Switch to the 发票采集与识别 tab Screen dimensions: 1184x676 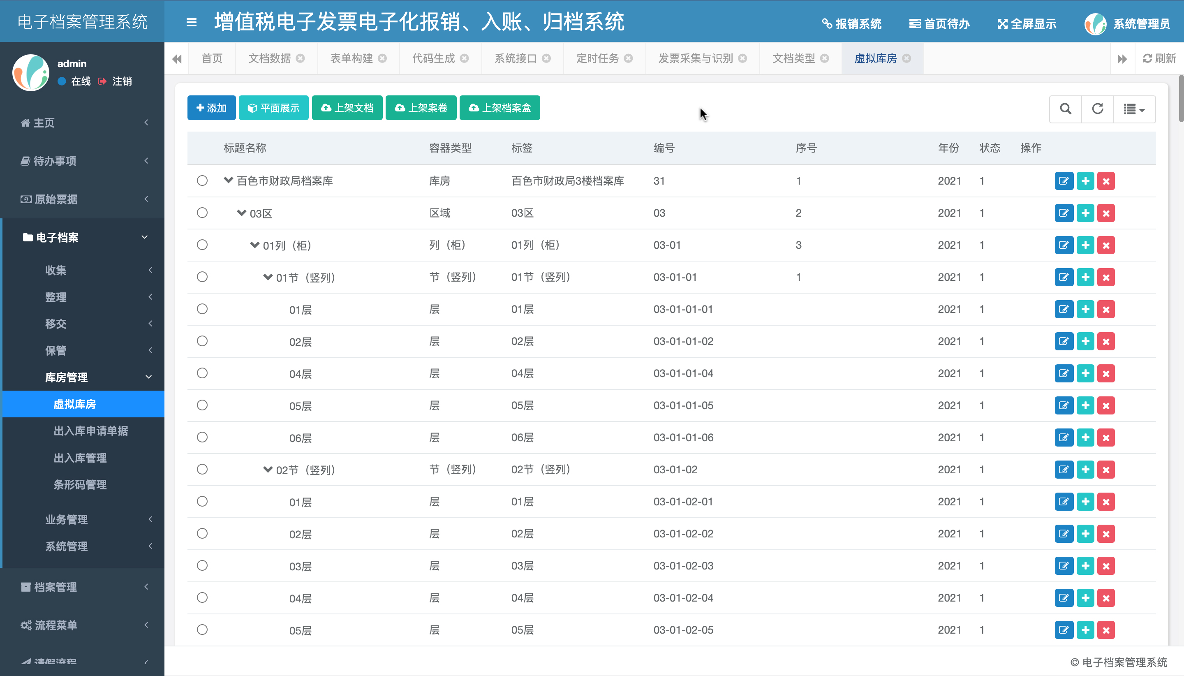696,58
